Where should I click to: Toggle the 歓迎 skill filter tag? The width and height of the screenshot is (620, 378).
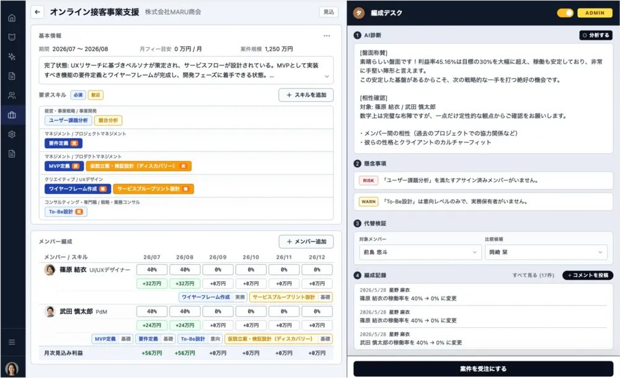pyautogui.click(x=95, y=95)
